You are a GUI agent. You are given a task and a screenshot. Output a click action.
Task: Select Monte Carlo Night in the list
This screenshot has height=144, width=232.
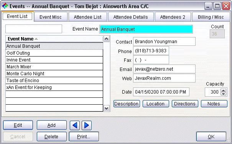point(54,74)
